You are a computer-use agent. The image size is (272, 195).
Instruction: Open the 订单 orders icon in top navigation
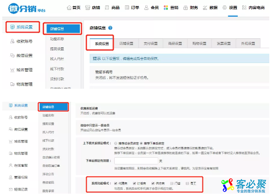pos(127,8)
